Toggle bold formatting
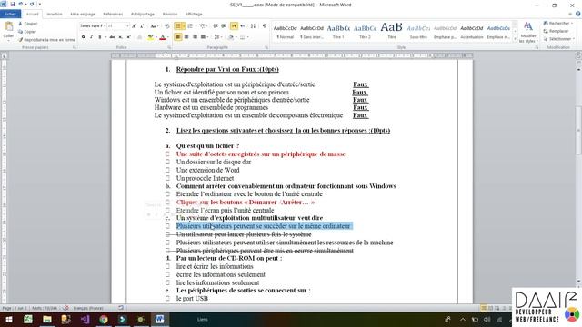 [x=83, y=37]
